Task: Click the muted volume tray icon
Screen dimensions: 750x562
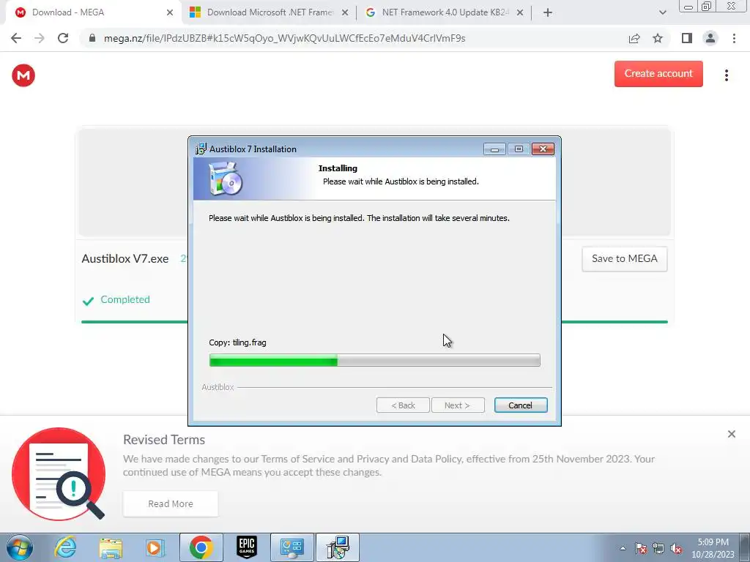Action: click(676, 548)
